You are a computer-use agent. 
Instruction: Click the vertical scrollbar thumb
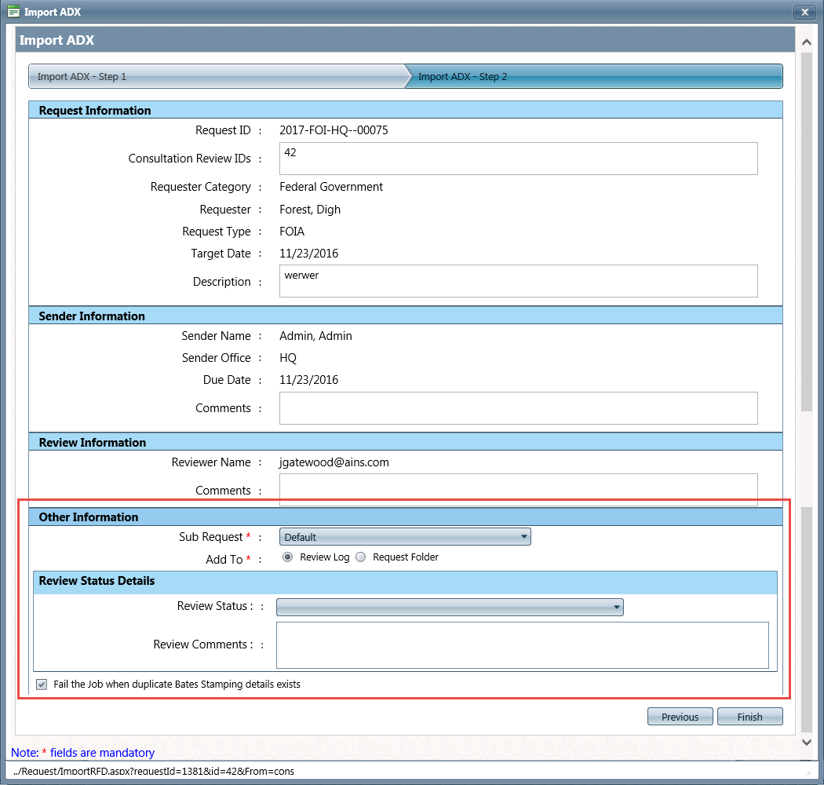pyautogui.click(x=807, y=232)
